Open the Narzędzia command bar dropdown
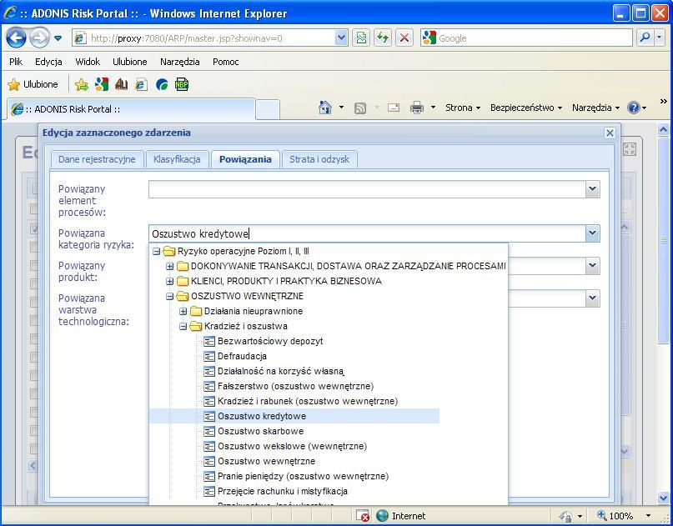Screen dimensions: 673x526 (595, 108)
